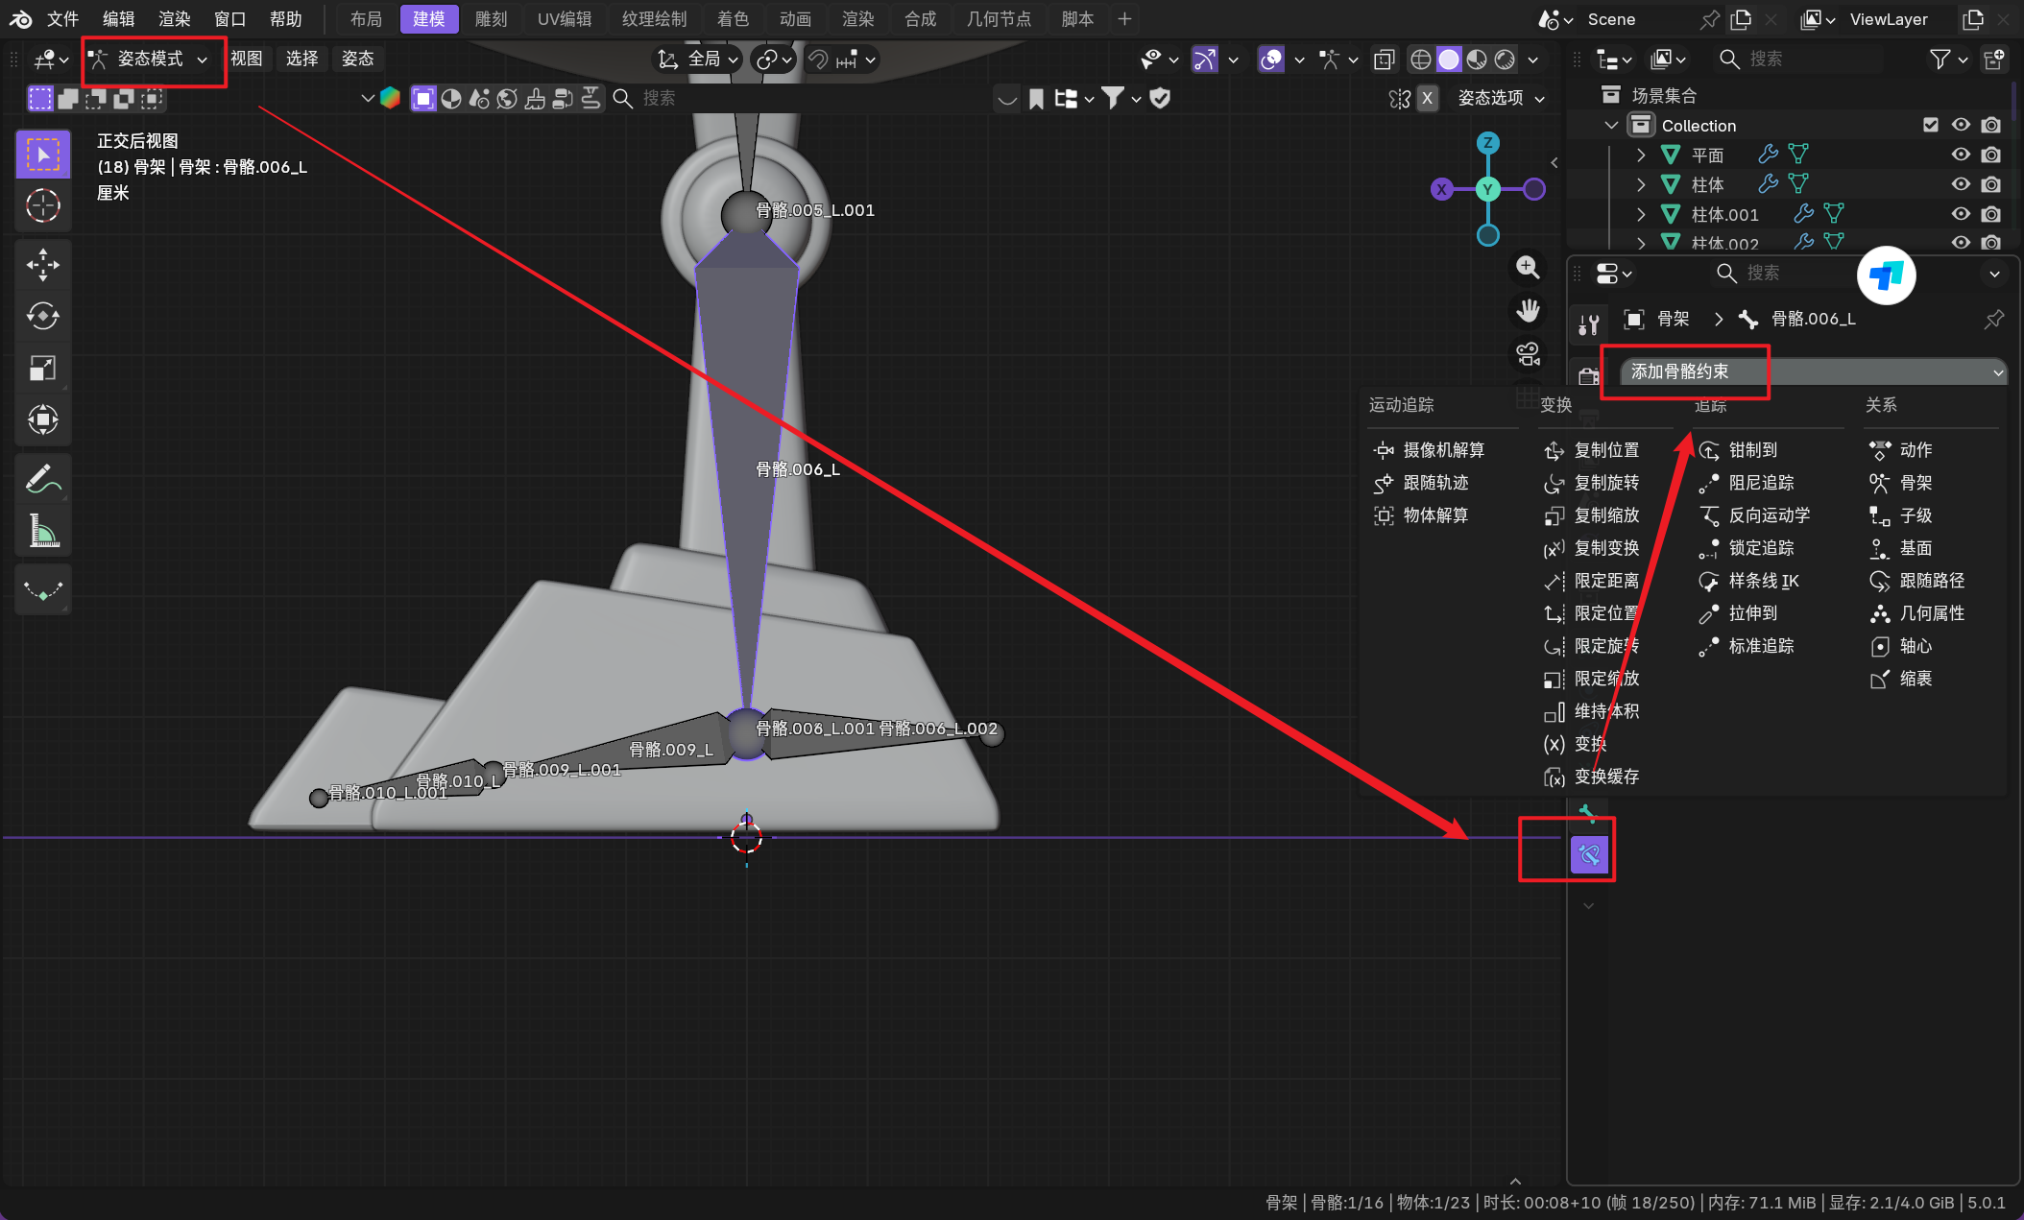Screen dimensions: 2024x1220
Task: Click the 姿态选项 button
Action: (x=1500, y=98)
